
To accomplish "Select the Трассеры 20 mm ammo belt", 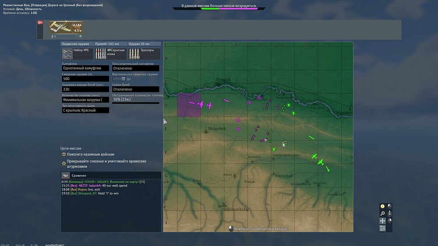I will (144, 53).
